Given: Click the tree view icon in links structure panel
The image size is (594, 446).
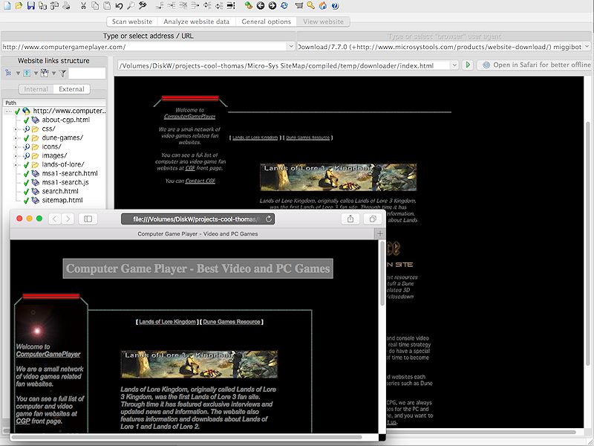Looking at the screenshot, I should (x=8, y=73).
